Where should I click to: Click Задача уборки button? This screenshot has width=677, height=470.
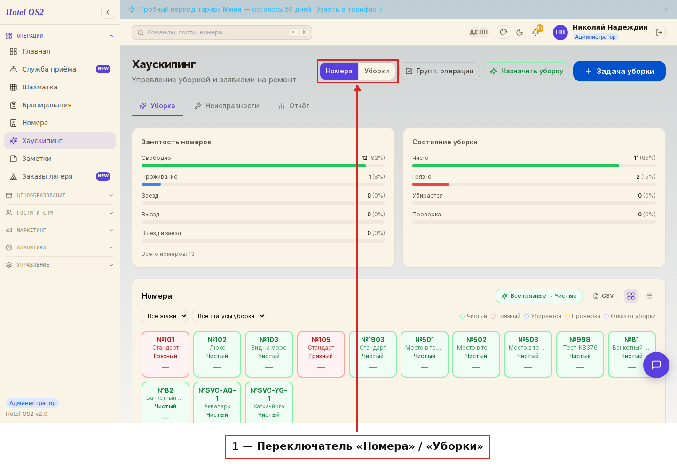619,71
